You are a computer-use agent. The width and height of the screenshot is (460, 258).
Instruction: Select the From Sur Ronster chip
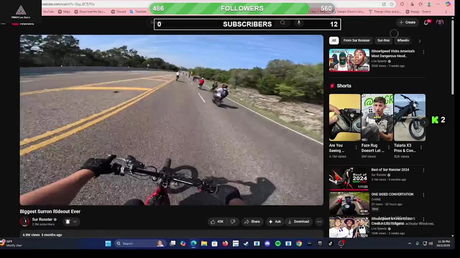[356, 40]
